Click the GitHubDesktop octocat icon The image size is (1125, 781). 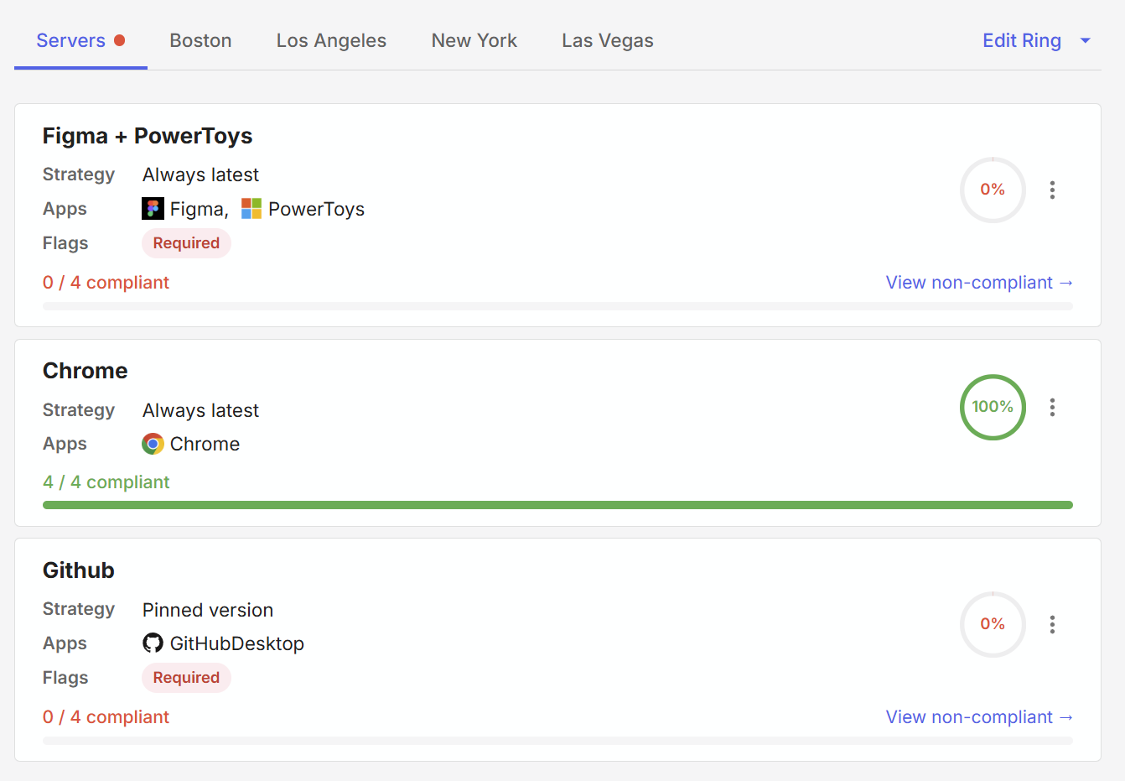[153, 643]
